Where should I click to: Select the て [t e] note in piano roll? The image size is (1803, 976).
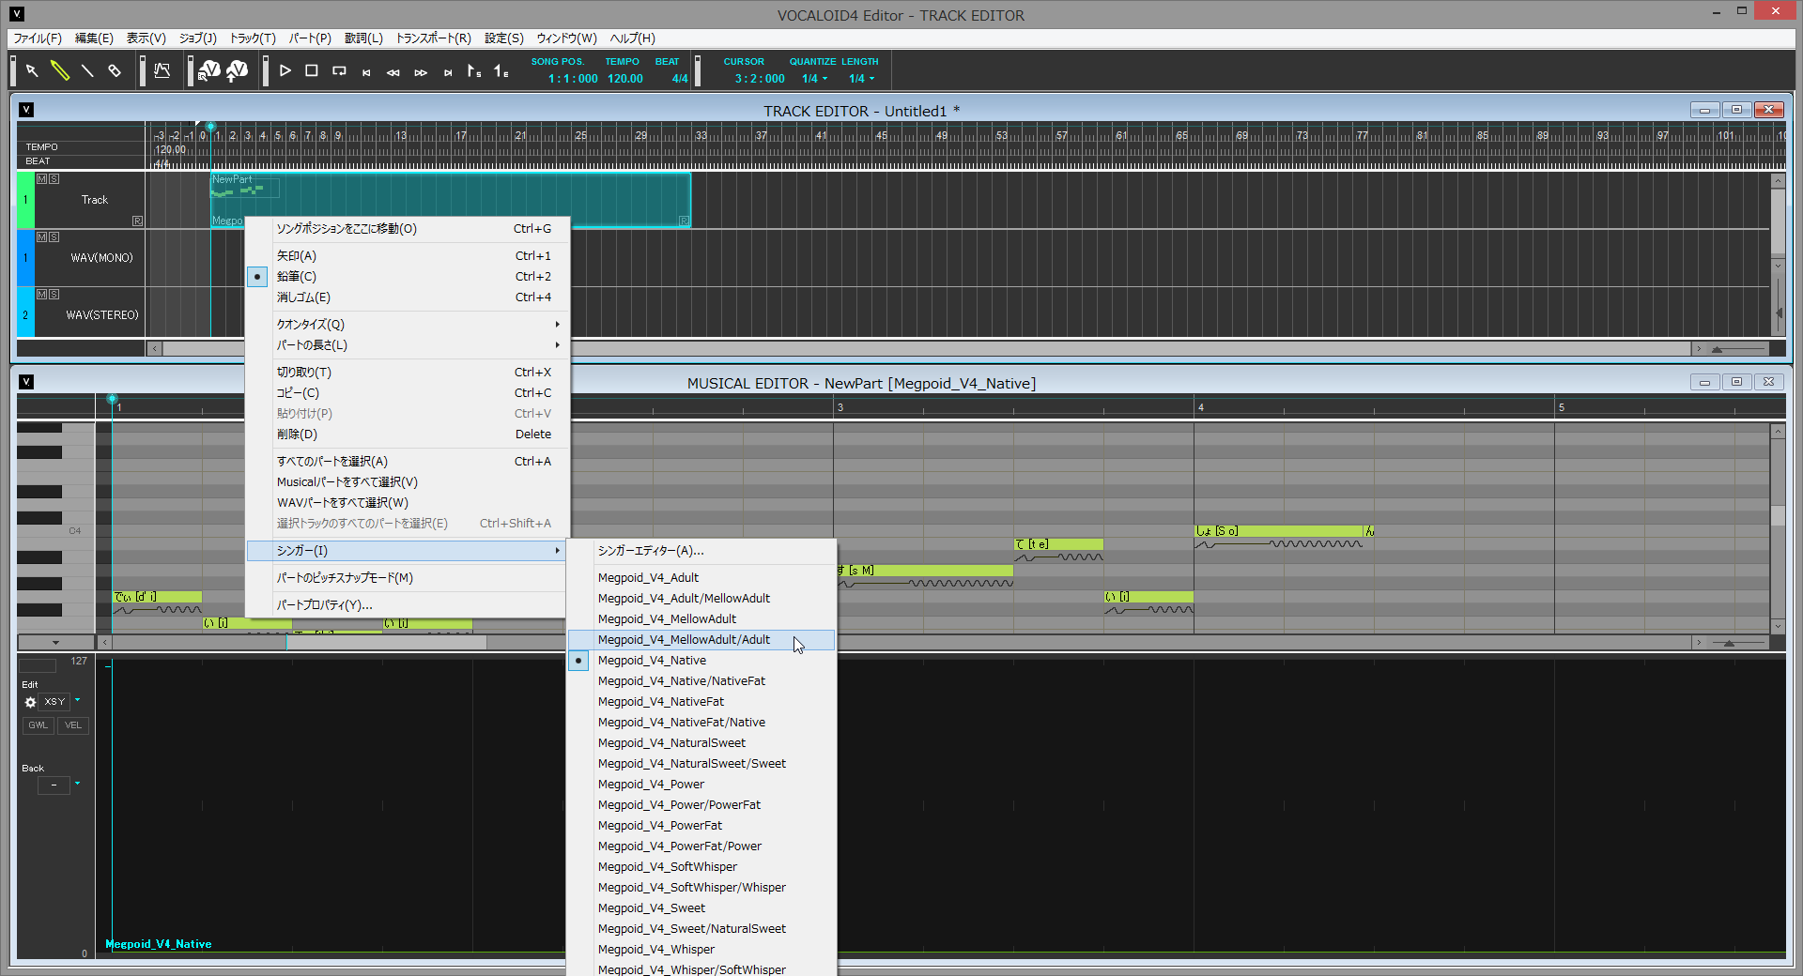tap(1058, 544)
